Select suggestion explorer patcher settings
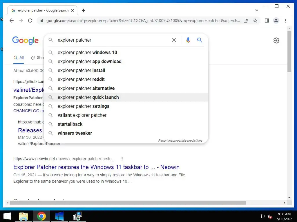 pos(126,106)
